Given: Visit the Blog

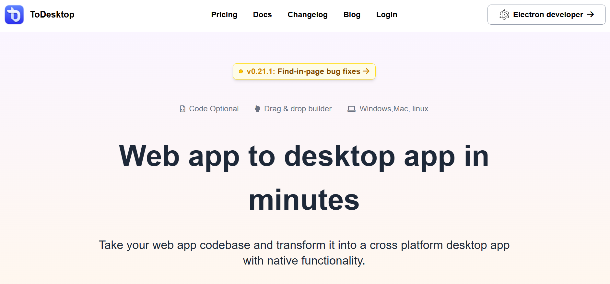Looking at the screenshot, I should pyautogui.click(x=352, y=15).
